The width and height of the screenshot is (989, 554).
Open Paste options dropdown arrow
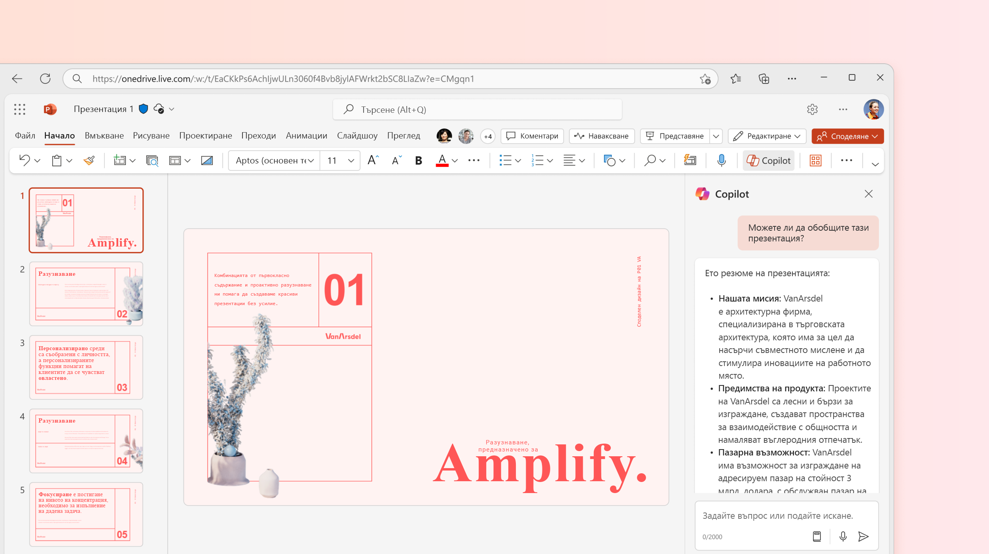(69, 161)
